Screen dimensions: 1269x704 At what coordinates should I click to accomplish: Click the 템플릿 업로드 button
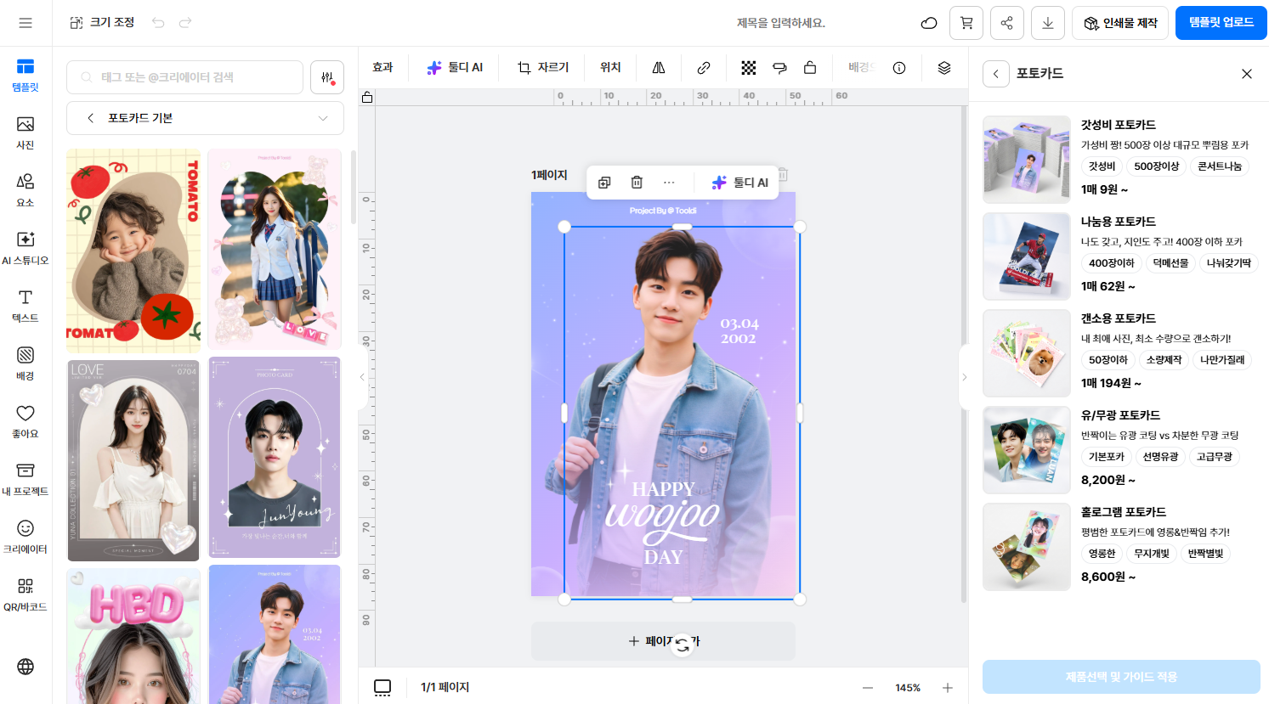[x=1221, y=23]
